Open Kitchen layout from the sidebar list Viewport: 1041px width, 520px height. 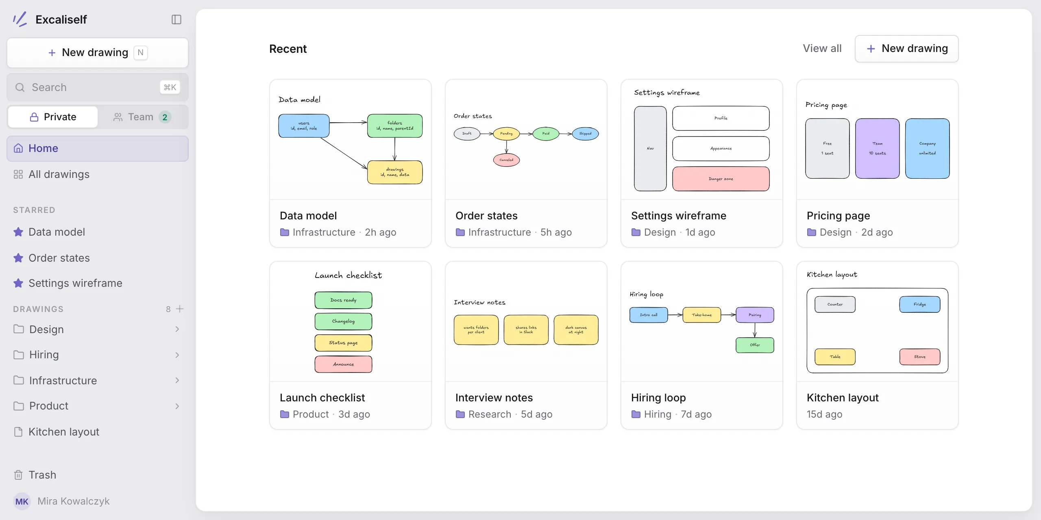pyautogui.click(x=98, y=431)
